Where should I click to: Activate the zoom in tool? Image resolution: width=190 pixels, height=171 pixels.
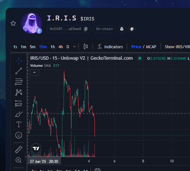click(x=19, y=160)
